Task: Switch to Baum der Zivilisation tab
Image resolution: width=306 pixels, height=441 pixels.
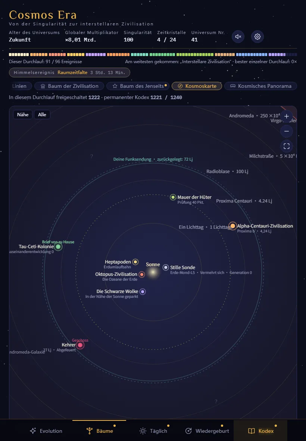Action: (x=69, y=86)
